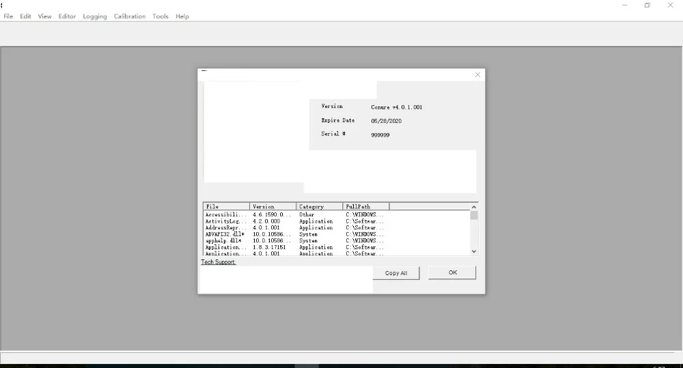Open the Help menu

pos(182,16)
